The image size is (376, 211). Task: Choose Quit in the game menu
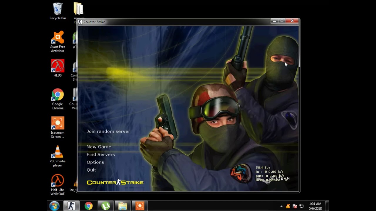pyautogui.click(x=91, y=170)
